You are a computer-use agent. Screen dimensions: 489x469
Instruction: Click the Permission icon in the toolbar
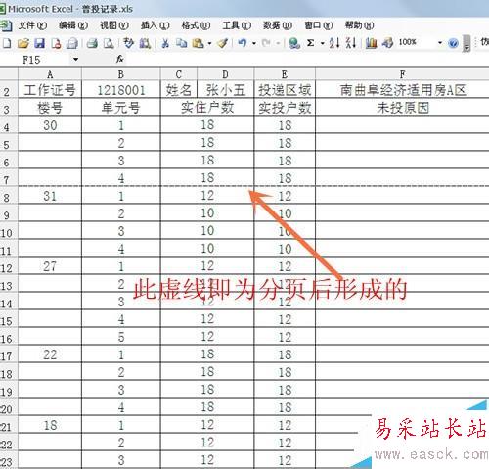coord(56,43)
